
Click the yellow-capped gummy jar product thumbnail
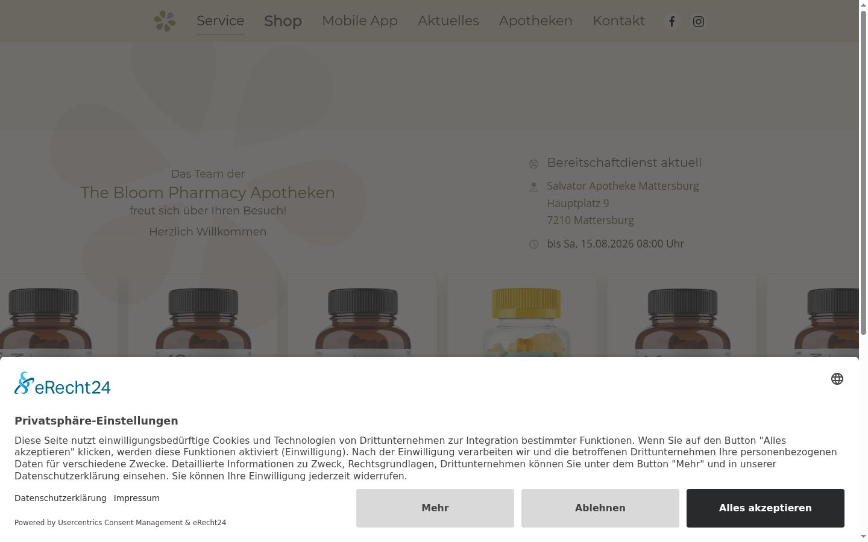(x=522, y=316)
